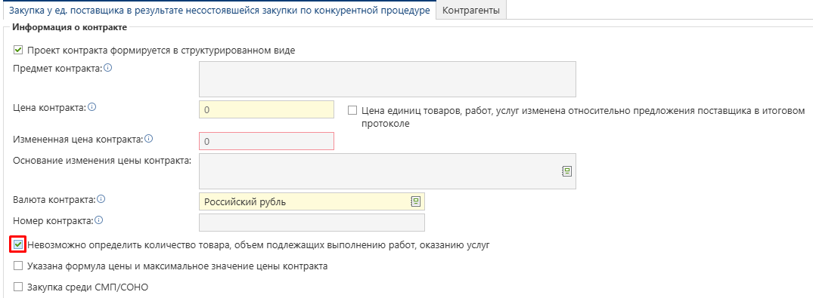
Task: Click the Измененная цена контракта field
Action: click(266, 141)
